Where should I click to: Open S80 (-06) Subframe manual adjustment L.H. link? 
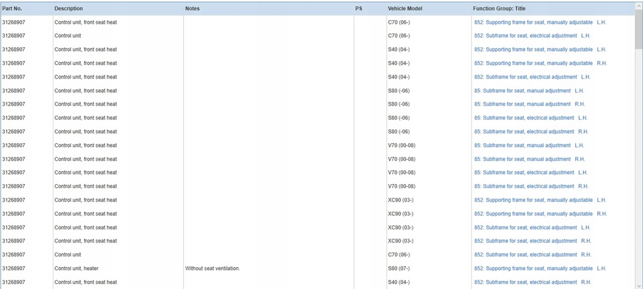529,90
